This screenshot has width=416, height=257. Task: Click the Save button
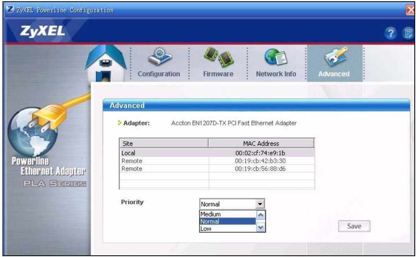pyautogui.click(x=354, y=226)
